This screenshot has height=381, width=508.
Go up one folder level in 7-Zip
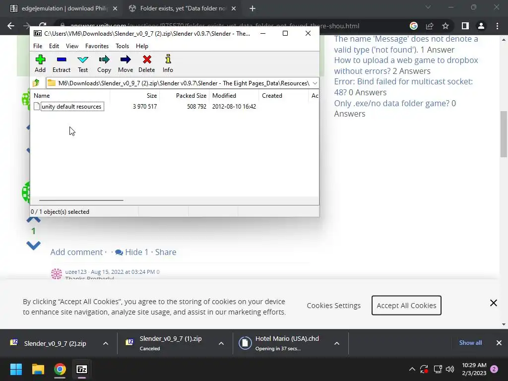click(36, 83)
